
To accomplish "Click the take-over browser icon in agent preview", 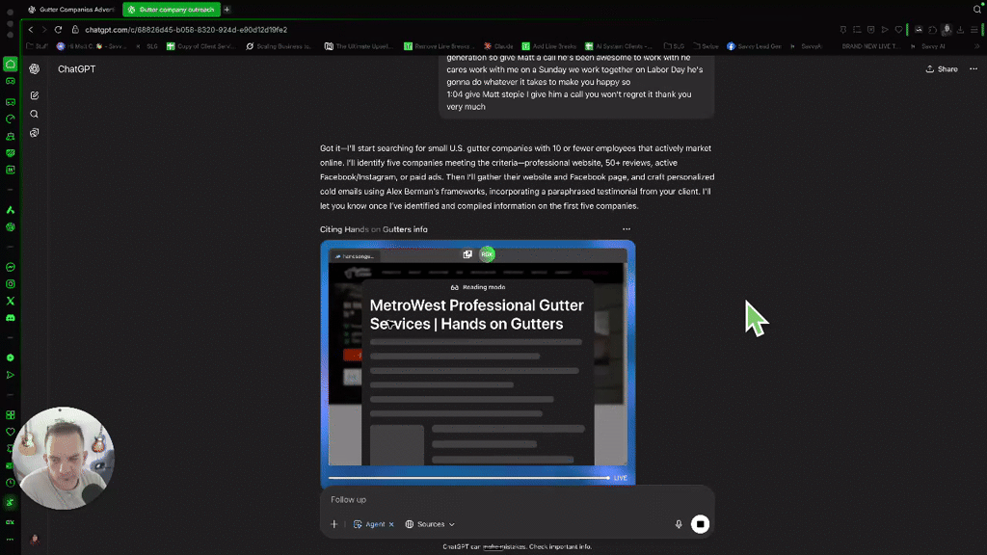I will [467, 254].
